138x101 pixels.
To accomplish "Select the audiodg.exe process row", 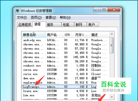I will tap(66, 40).
